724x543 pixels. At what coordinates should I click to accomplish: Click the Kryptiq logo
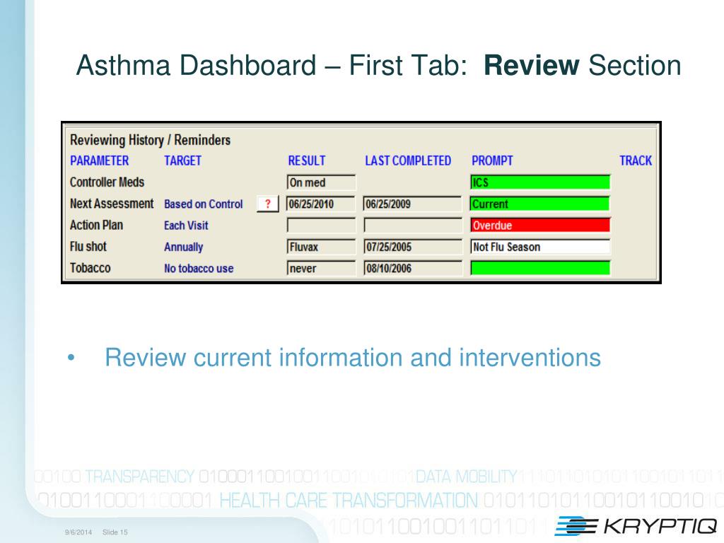point(636,525)
